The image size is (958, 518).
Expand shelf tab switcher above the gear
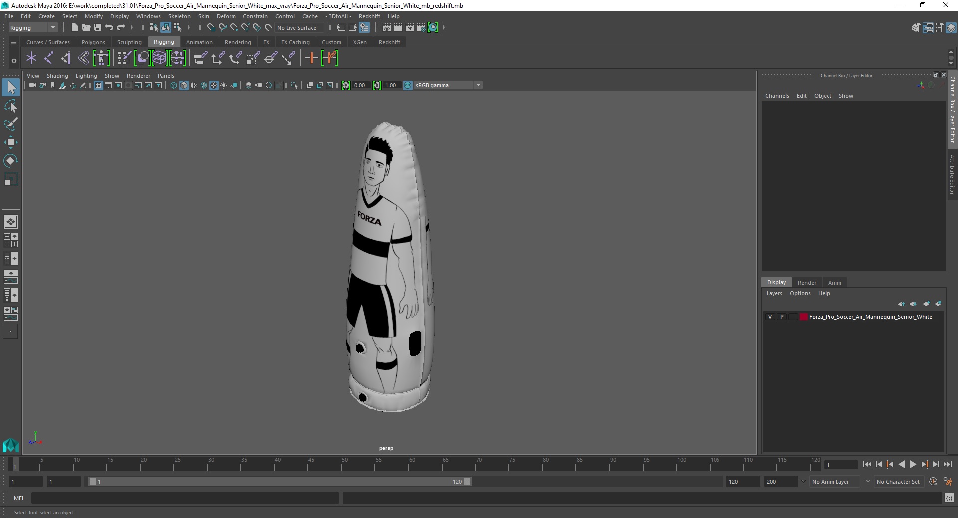(14, 43)
